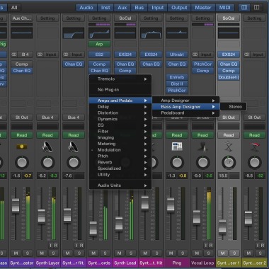Click the Ping drum machine track icon
This screenshot has width=269, height=269.
[177, 147]
